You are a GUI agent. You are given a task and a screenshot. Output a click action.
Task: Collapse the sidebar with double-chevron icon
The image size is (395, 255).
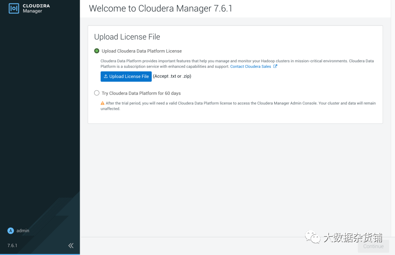(71, 246)
